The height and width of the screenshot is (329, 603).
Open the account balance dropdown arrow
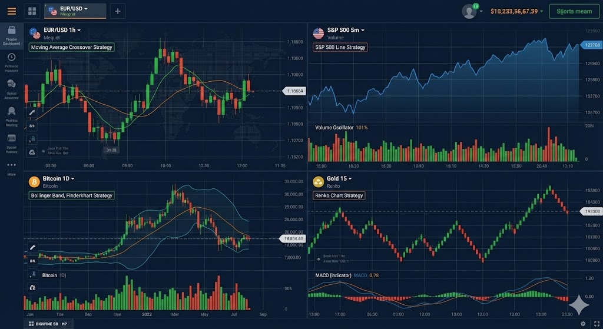pyautogui.click(x=542, y=11)
